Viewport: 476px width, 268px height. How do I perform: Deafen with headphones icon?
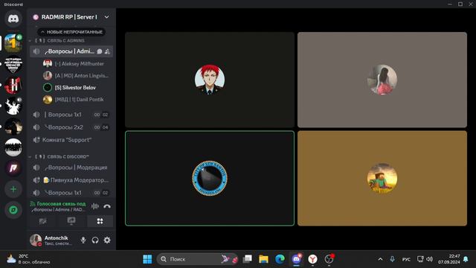tap(95, 240)
